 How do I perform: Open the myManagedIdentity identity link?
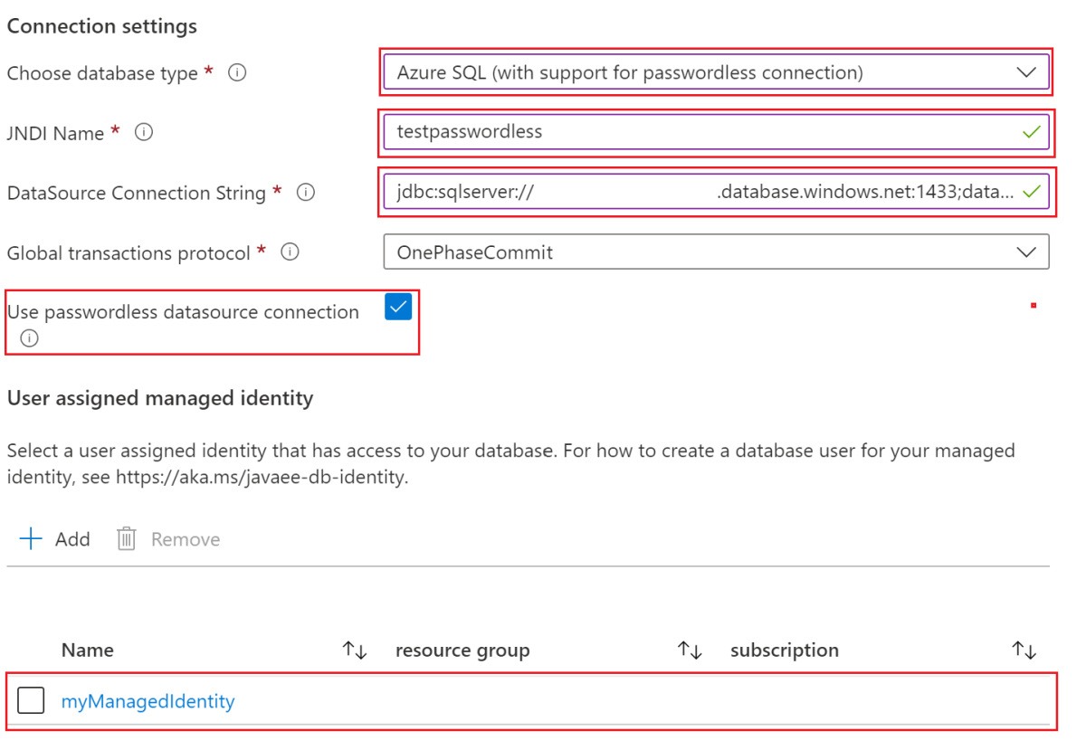click(x=148, y=700)
